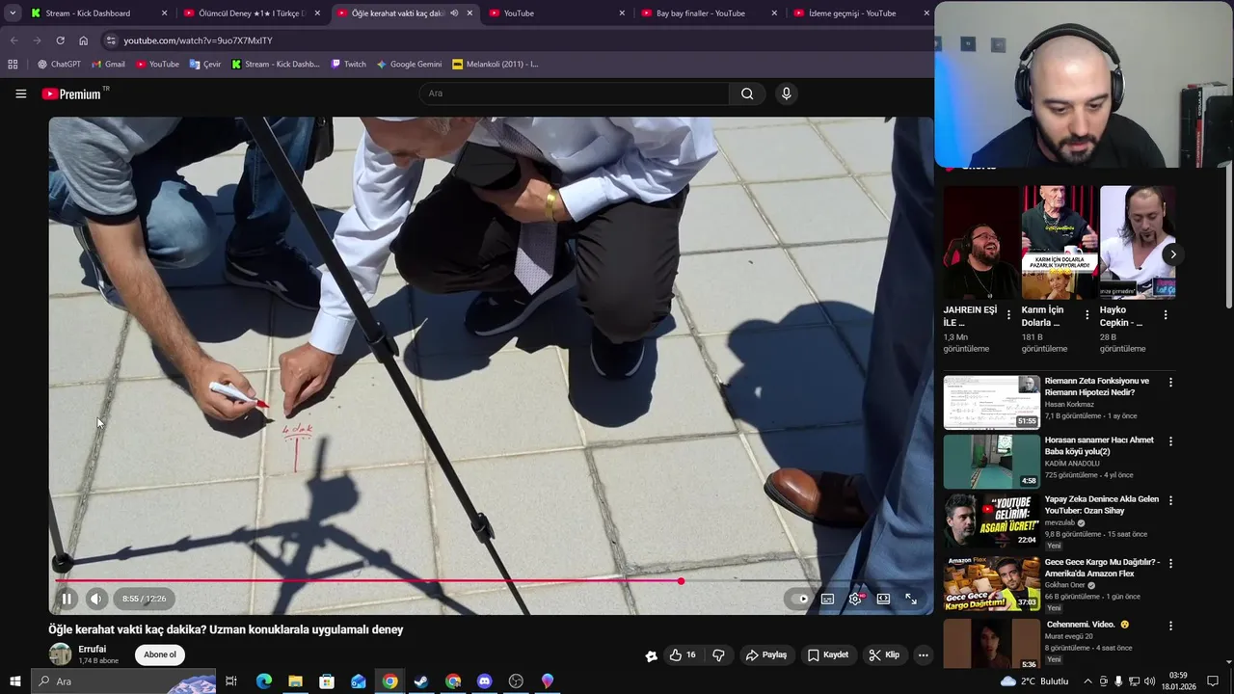Open the player settings gear

[855, 599]
